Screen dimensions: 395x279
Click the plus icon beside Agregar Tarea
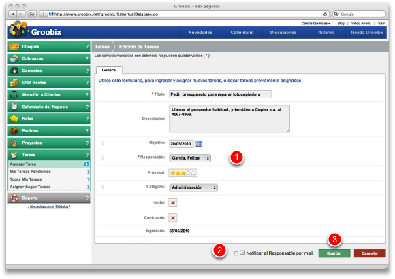86,164
